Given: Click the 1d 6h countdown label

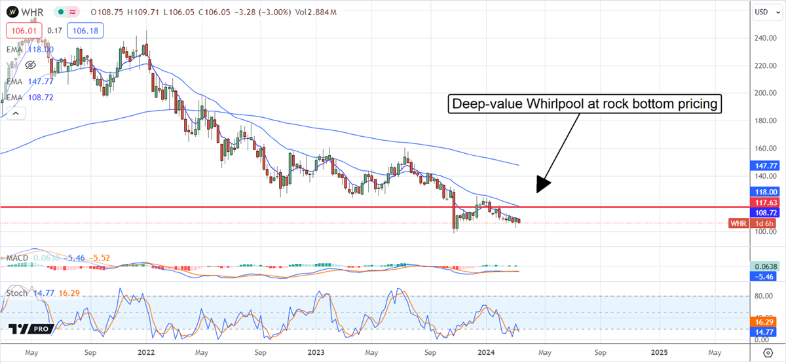Looking at the screenshot, I should click(763, 223).
